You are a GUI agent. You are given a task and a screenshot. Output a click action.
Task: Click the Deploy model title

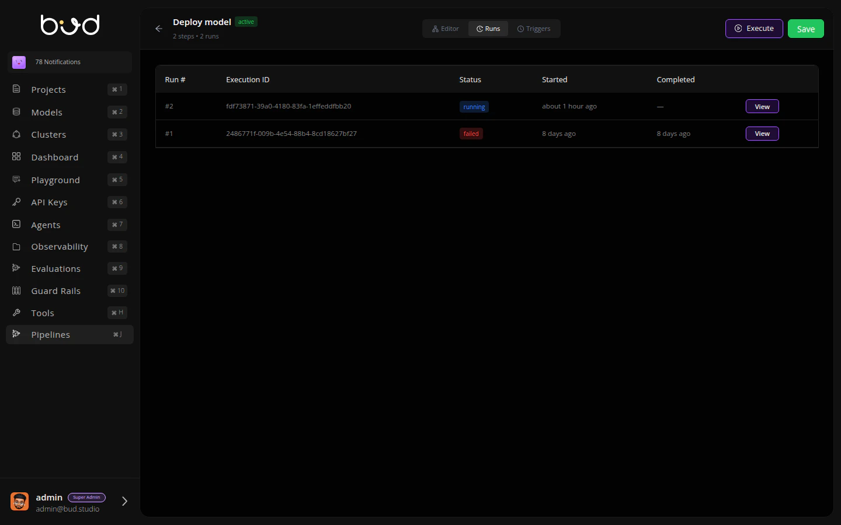[202, 22]
